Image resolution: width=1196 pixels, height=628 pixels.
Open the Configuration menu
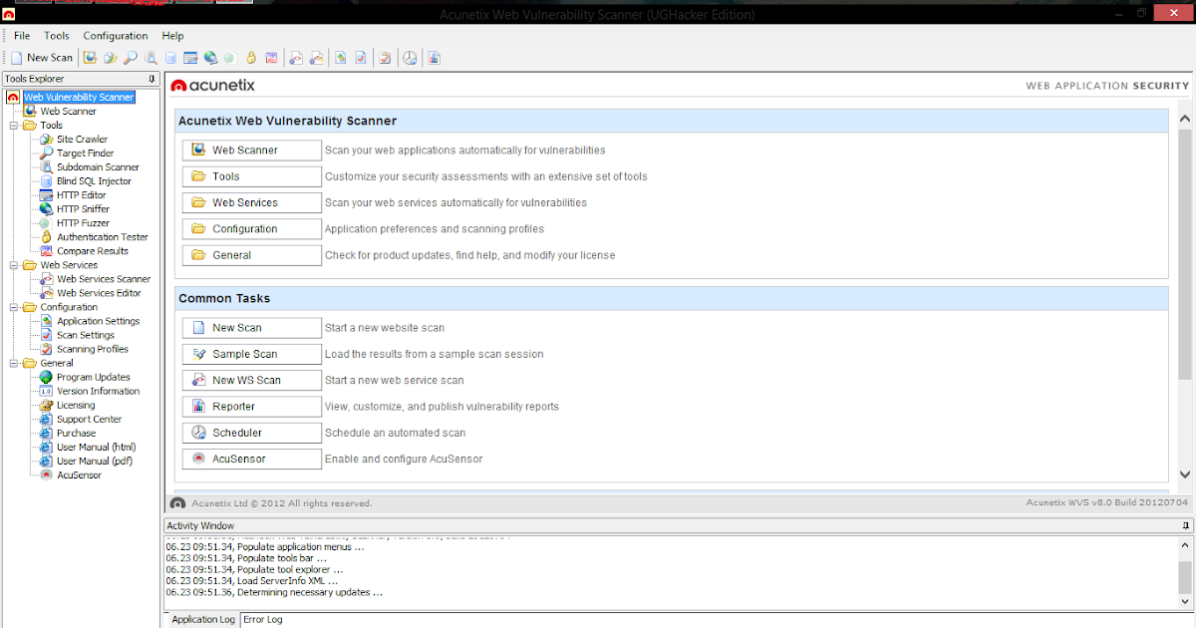116,36
